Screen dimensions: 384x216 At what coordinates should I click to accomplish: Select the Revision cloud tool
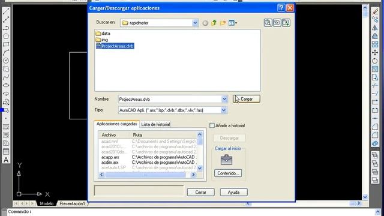pos(6,69)
